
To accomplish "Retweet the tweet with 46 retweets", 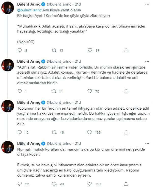I will [54, 132].
